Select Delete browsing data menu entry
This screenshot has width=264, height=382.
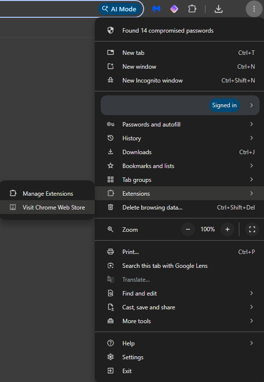179,208
